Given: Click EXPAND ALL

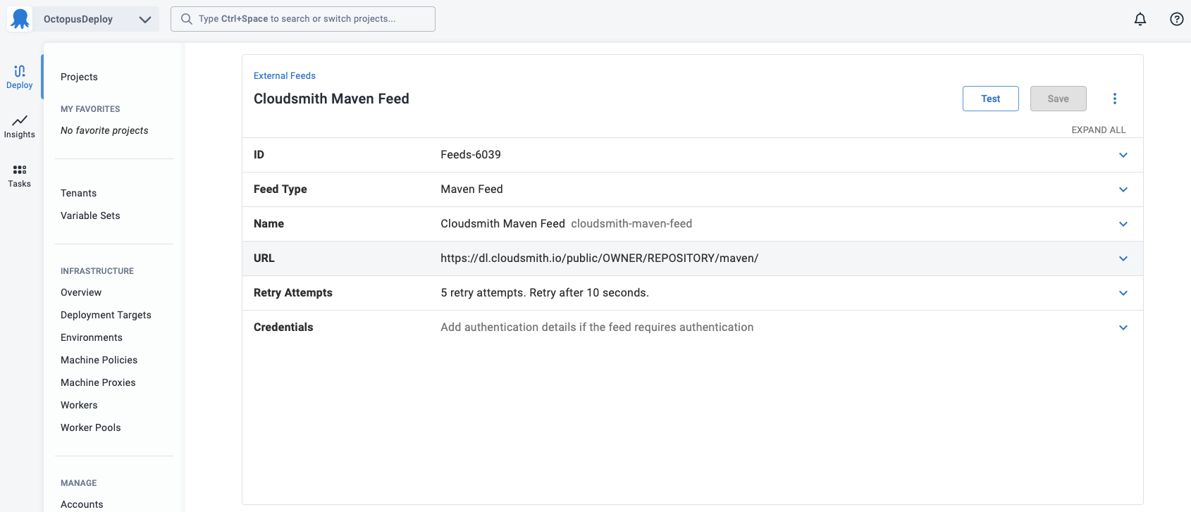Looking at the screenshot, I should (x=1099, y=130).
